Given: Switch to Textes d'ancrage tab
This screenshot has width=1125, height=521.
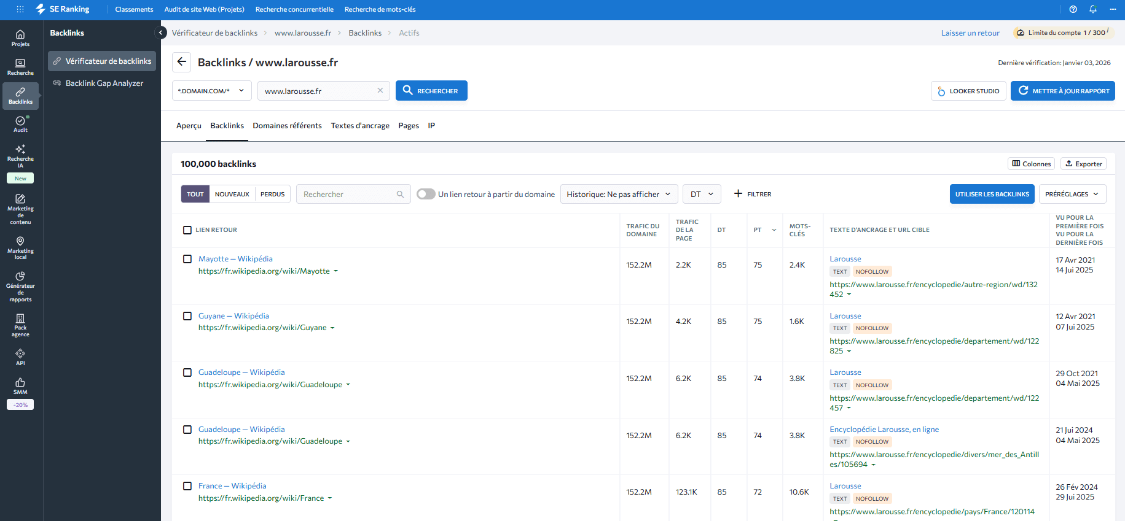Looking at the screenshot, I should click(x=360, y=126).
